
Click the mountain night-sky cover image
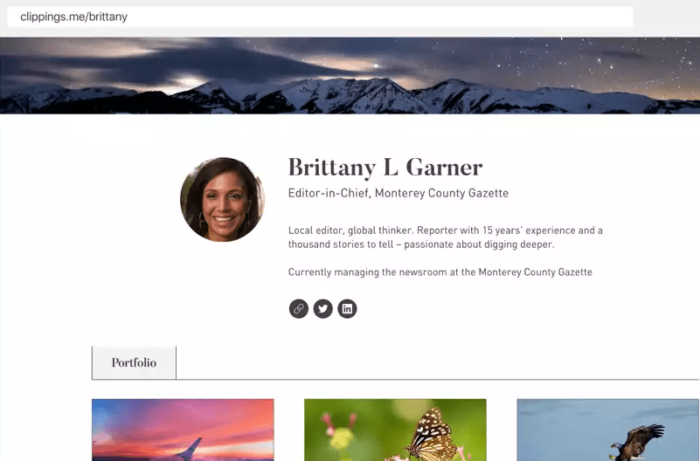click(x=350, y=75)
